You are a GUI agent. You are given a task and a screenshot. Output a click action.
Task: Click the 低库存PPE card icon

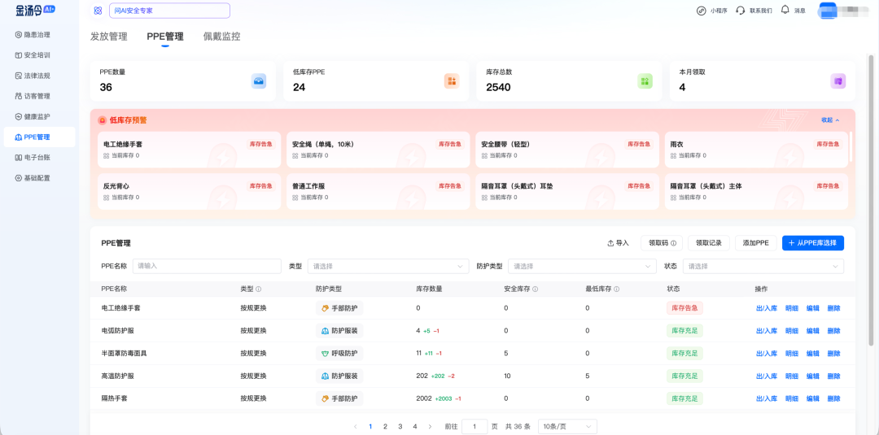[452, 81]
